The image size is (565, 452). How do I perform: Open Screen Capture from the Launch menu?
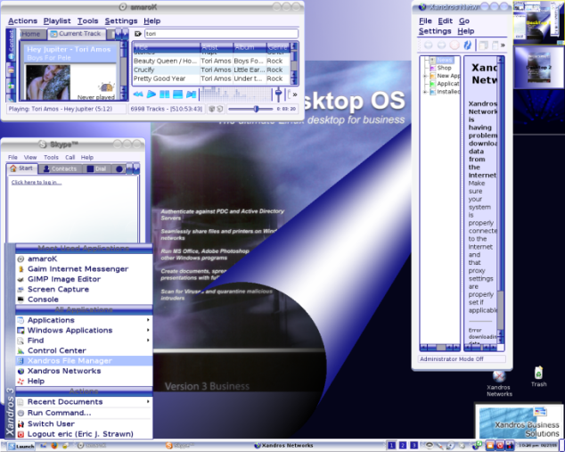pyautogui.click(x=84, y=289)
